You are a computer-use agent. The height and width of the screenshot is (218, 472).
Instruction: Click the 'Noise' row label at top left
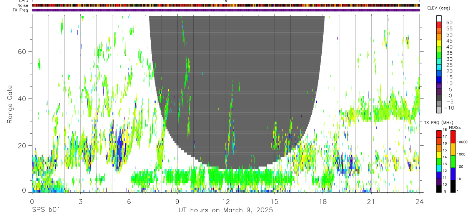pos(23,5)
